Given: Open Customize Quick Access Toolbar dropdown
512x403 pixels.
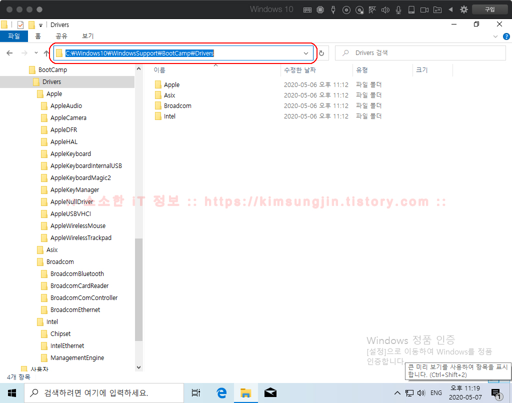Looking at the screenshot, I should 41,25.
